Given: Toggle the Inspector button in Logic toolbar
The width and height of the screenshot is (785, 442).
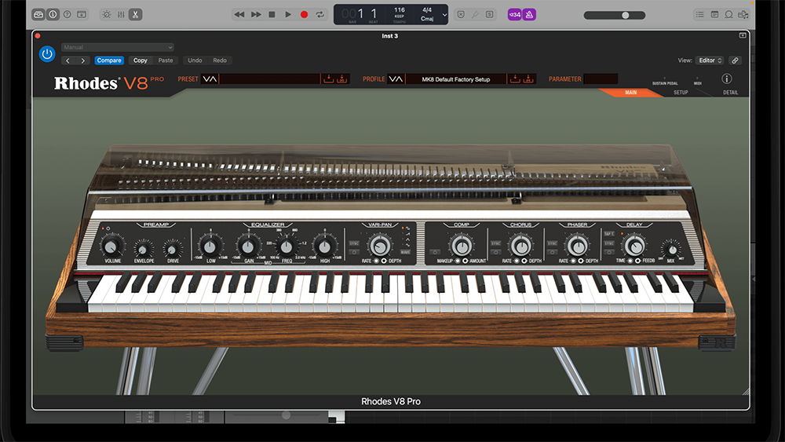Looking at the screenshot, I should pos(53,14).
